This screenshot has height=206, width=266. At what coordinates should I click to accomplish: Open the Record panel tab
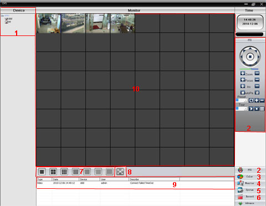250,197
